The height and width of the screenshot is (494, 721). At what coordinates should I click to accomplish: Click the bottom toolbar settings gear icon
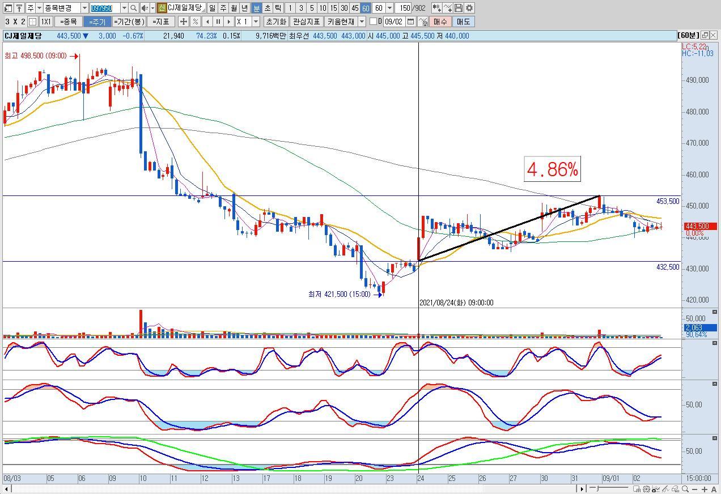point(647,489)
